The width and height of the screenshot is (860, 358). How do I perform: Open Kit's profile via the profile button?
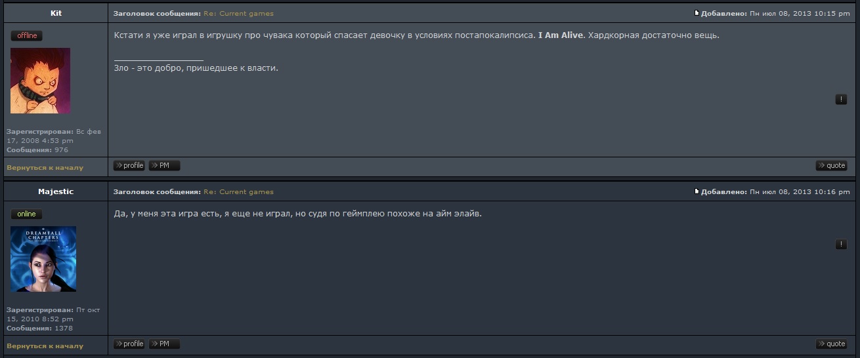pos(129,166)
